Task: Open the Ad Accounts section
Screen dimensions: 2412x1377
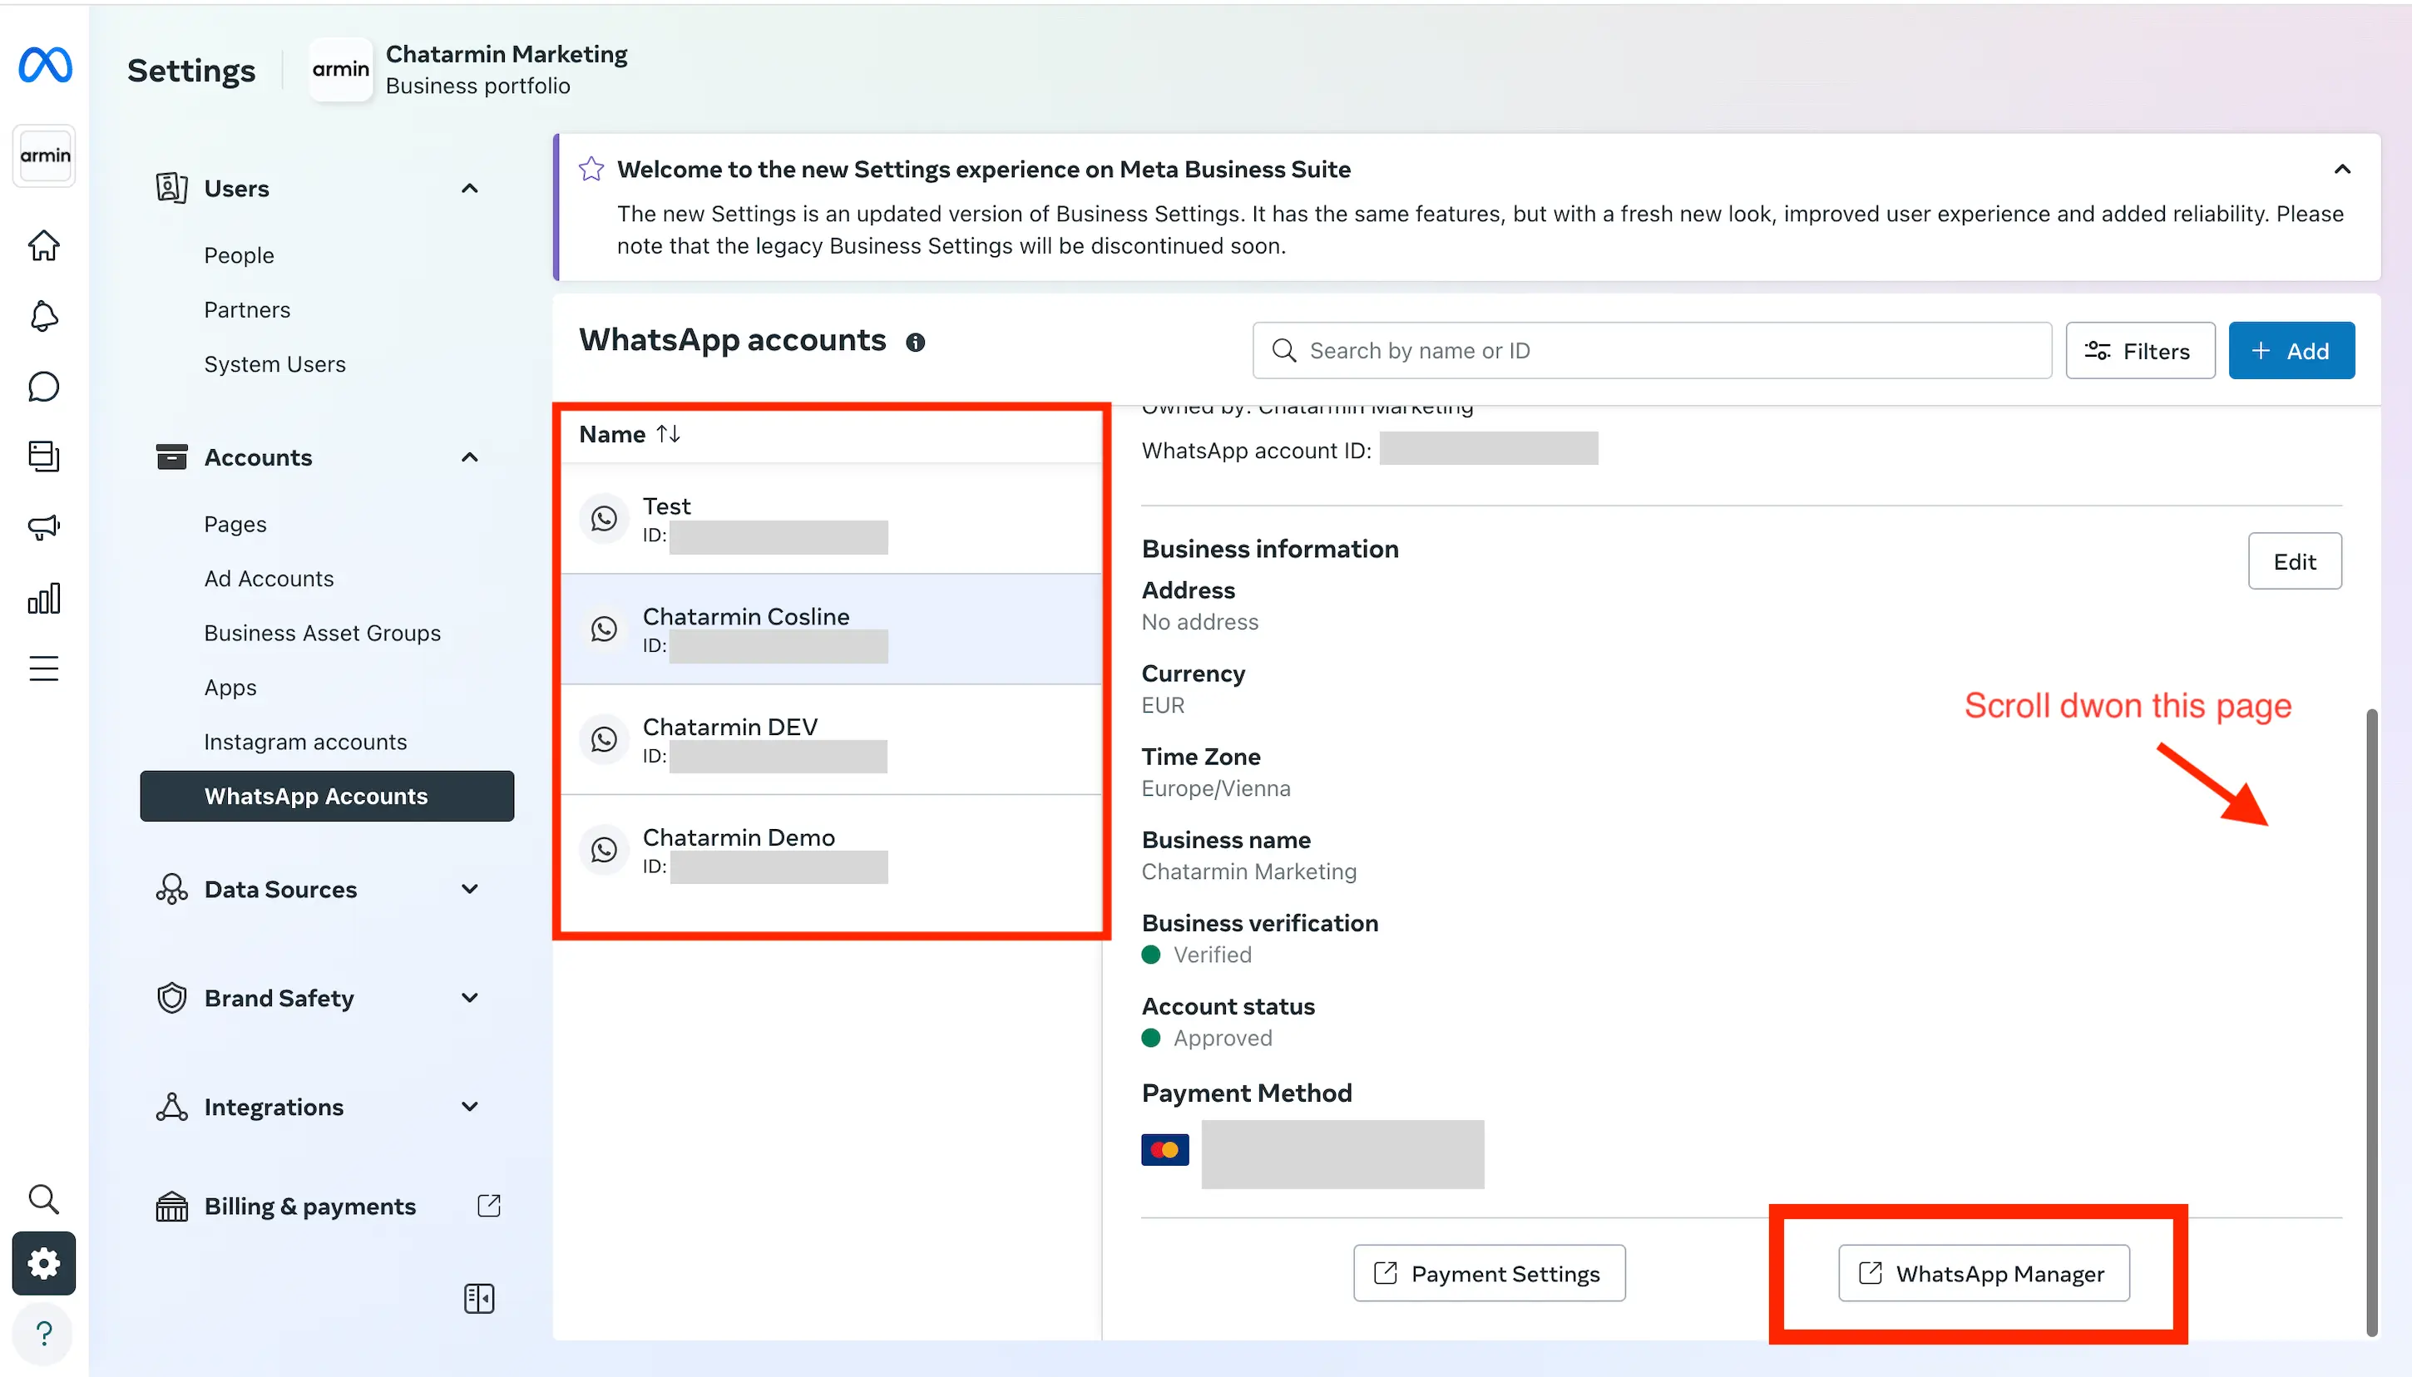Action: pos(269,579)
